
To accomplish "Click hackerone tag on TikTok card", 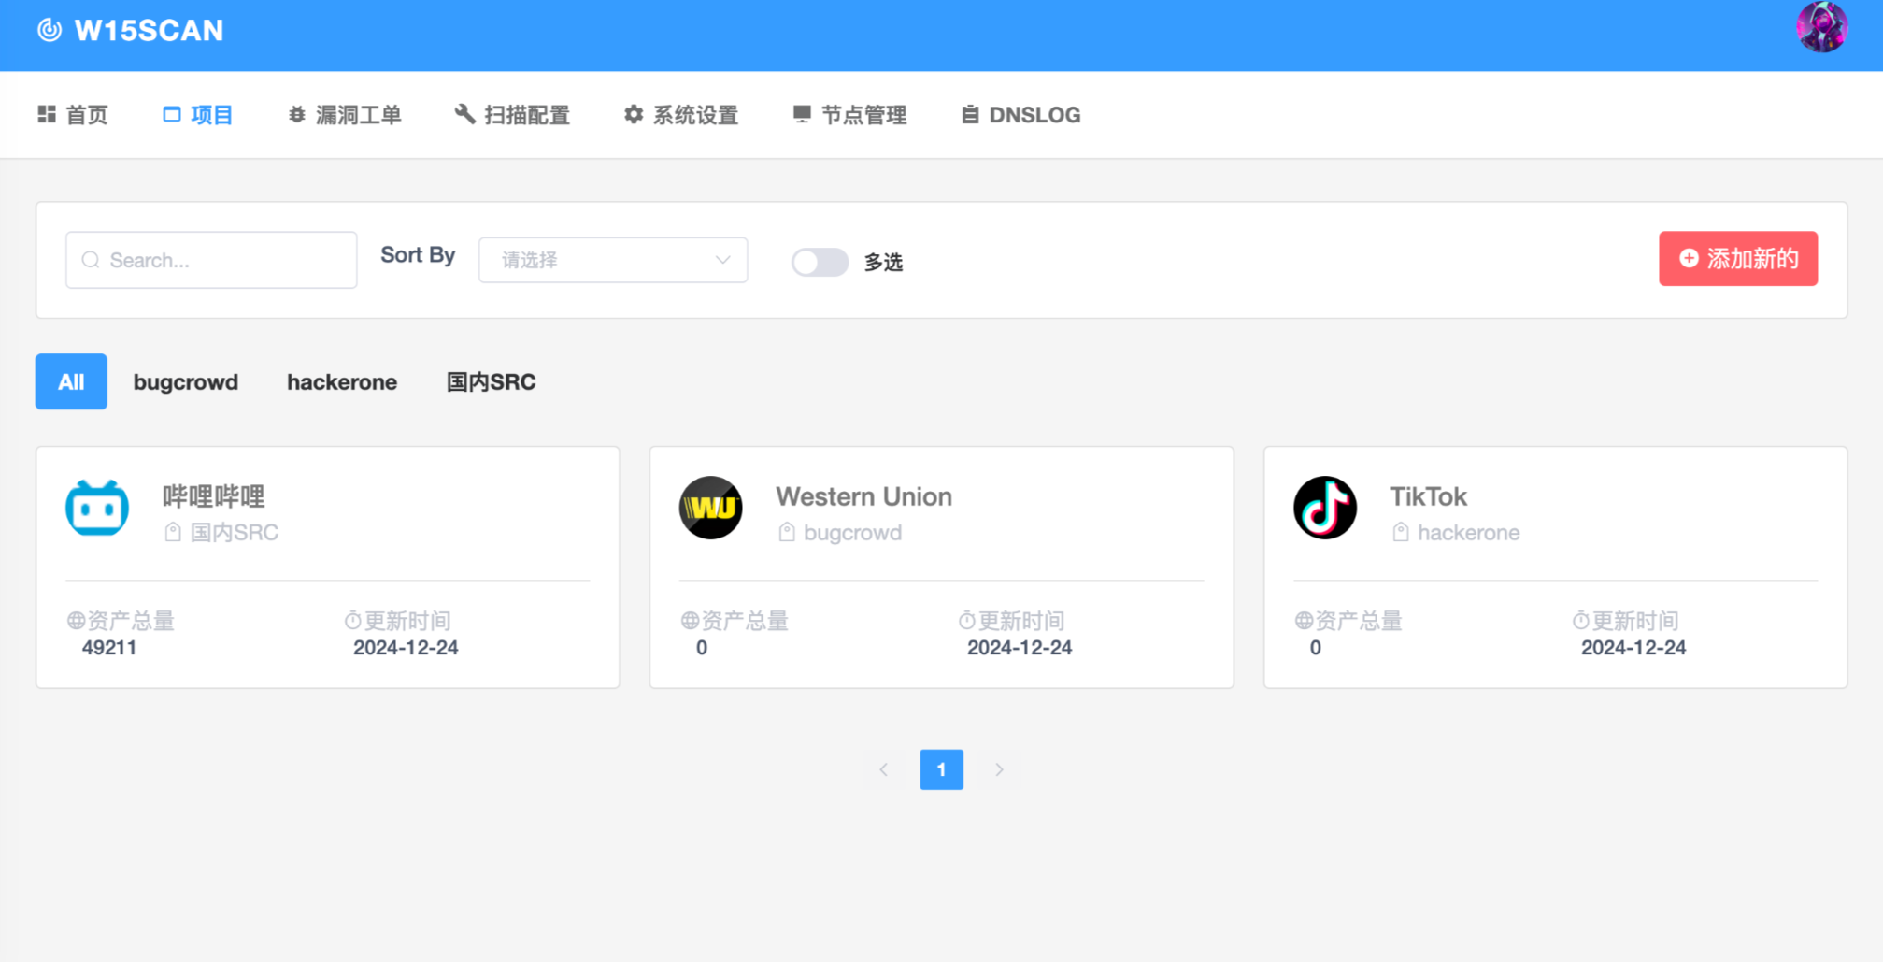I will [1468, 532].
